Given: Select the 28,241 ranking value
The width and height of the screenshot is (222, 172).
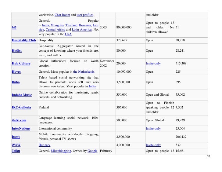Looking at the screenshot, I should click(180, 51).
